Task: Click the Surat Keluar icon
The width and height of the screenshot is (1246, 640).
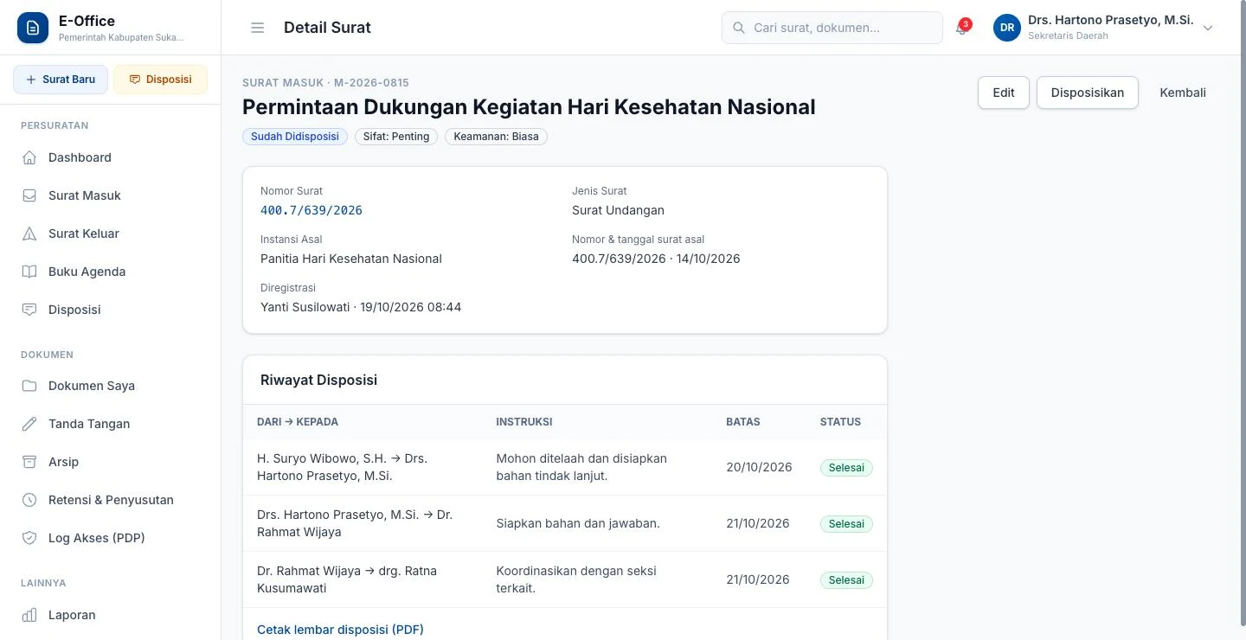Action: [x=29, y=234]
